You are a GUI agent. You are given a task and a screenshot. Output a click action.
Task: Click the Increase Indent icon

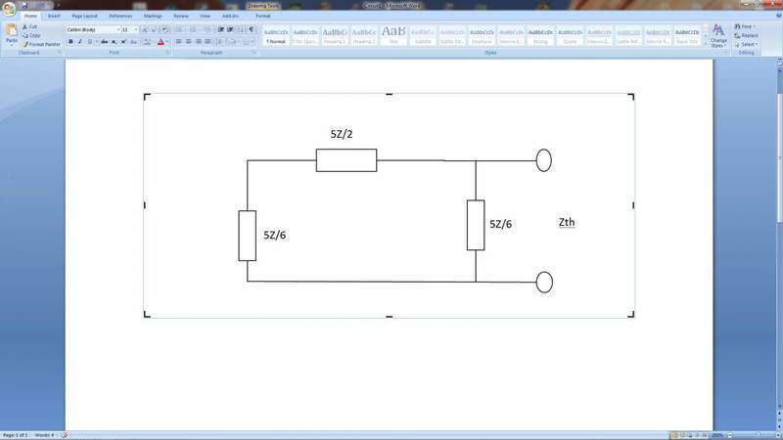click(x=230, y=30)
